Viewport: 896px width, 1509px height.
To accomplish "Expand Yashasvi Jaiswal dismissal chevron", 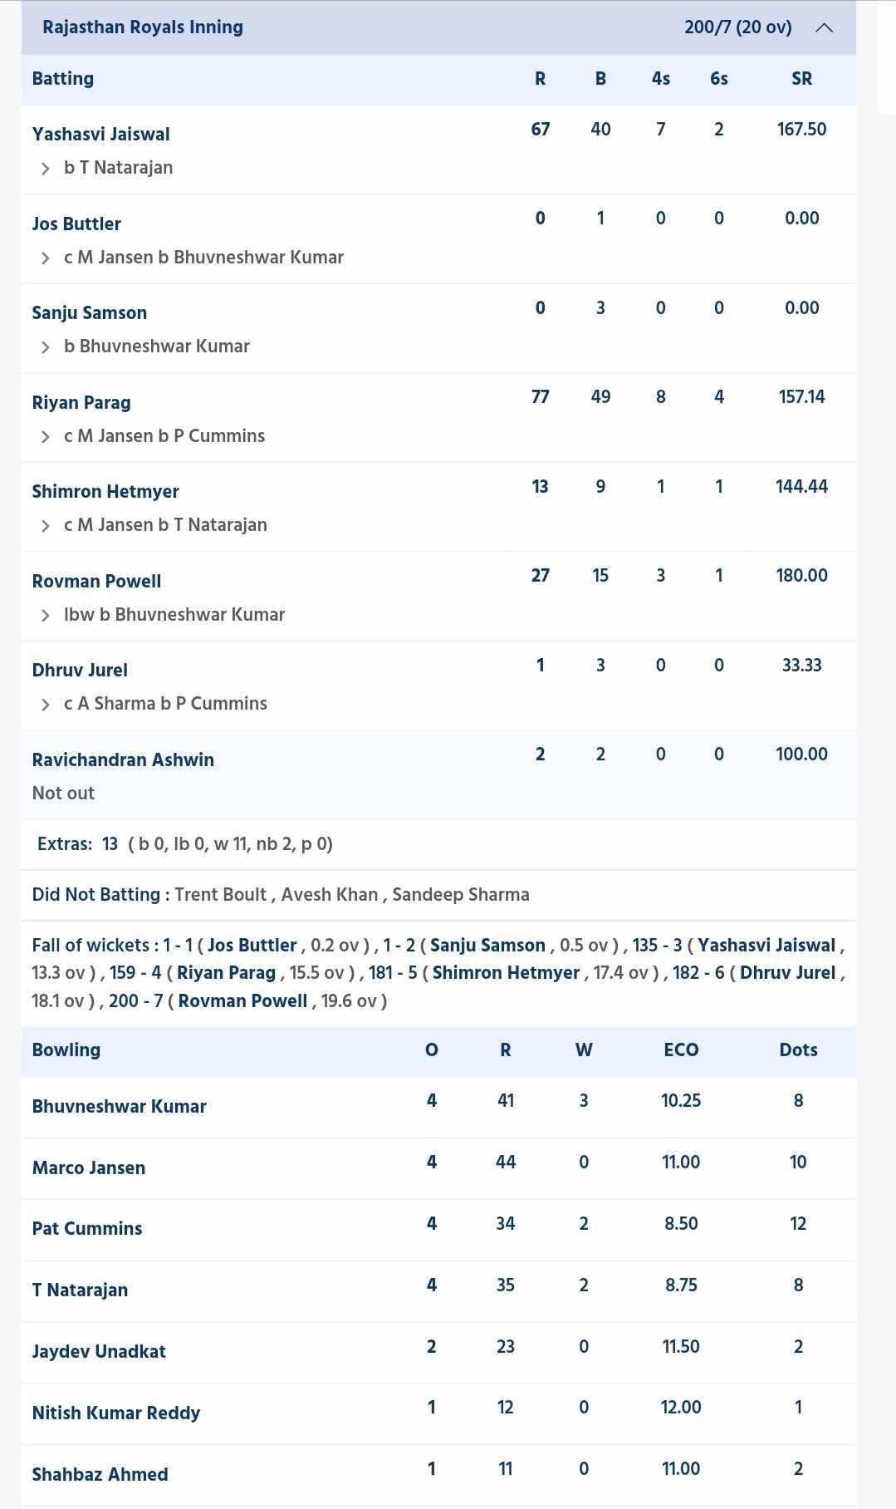I will [46, 169].
